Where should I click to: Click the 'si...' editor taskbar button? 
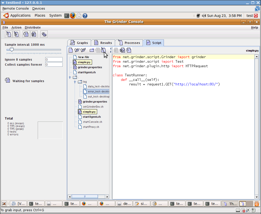[x=141, y=204]
